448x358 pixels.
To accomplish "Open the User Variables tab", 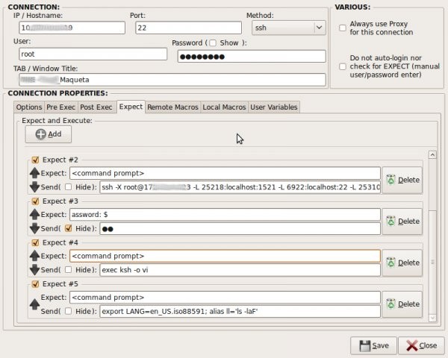I will (x=274, y=107).
